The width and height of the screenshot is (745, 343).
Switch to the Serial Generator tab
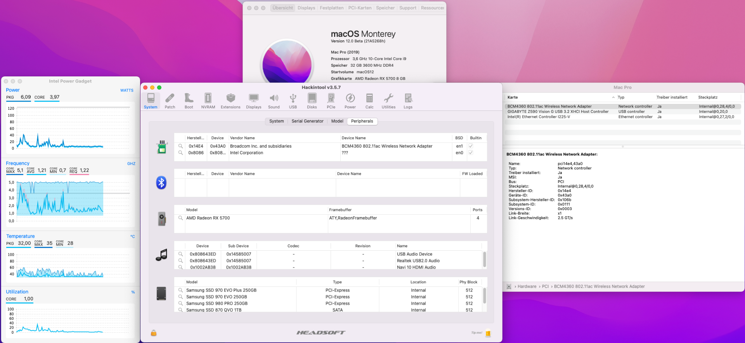(307, 121)
